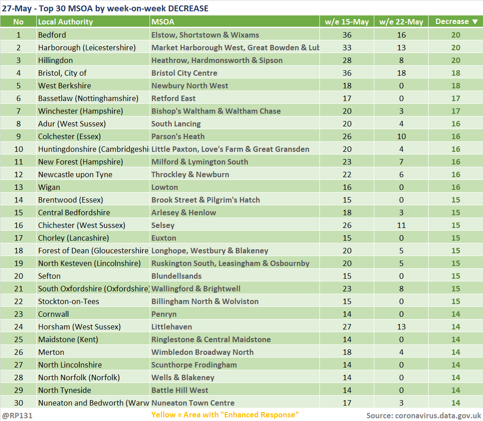Viewport: 483px width, 421px height.
Task: Click the 'Retford East' MSOA cell
Action: coord(235,98)
